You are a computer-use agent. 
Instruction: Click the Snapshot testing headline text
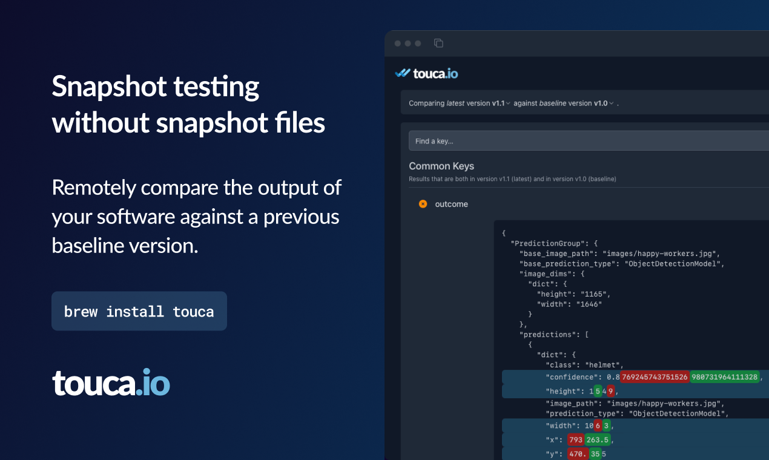pos(156,87)
